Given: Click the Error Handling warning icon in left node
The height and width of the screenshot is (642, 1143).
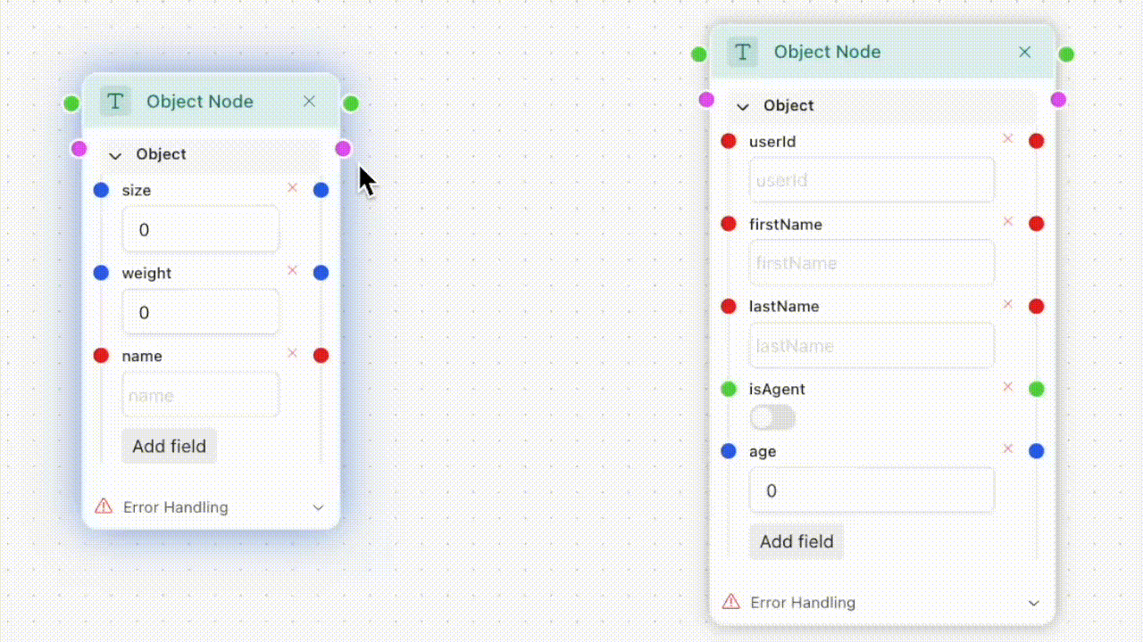Looking at the screenshot, I should [104, 506].
